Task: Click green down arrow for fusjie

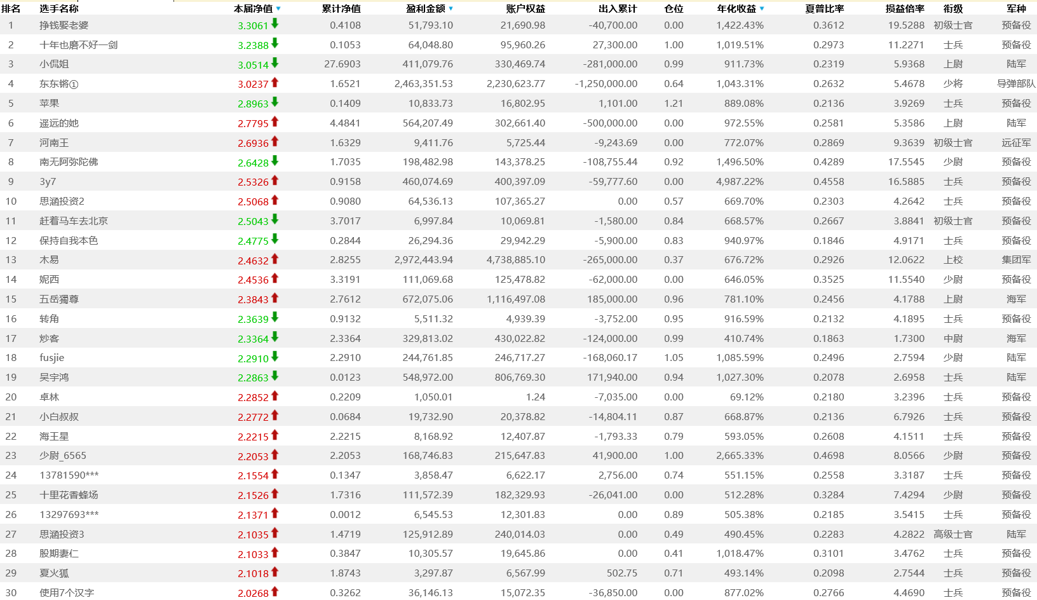Action: pos(275,357)
